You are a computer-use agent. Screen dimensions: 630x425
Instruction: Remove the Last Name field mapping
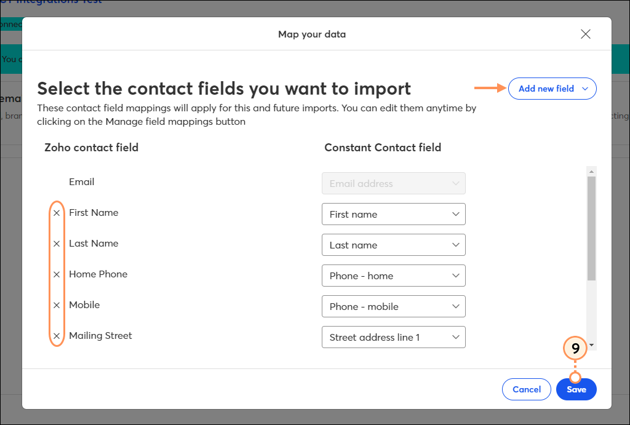pyautogui.click(x=57, y=244)
